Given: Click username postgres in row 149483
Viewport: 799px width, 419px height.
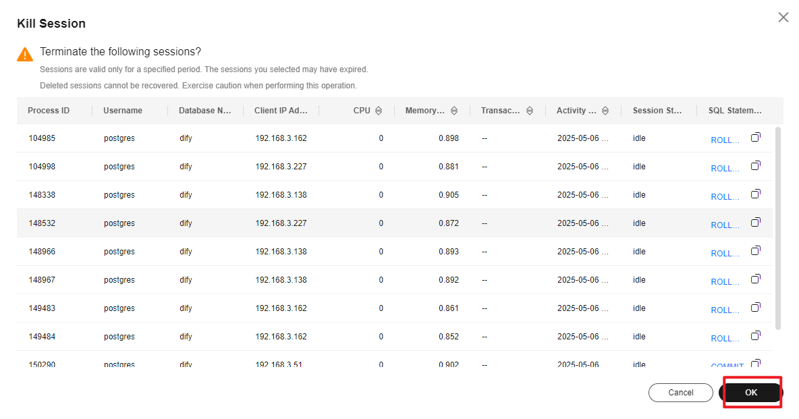Looking at the screenshot, I should coord(119,308).
